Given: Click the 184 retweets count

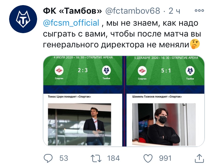Looking at the screenshot, I should 113,158.
